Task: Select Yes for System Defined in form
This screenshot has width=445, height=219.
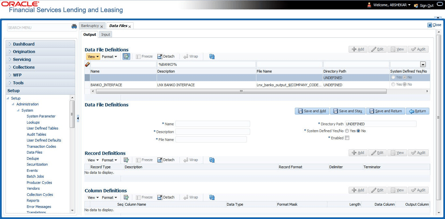Action: (347, 131)
